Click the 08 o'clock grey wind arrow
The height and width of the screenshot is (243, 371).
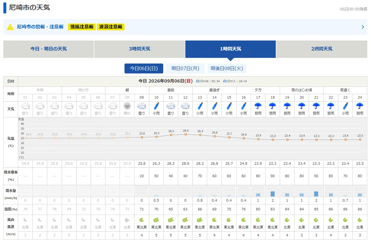(127, 220)
